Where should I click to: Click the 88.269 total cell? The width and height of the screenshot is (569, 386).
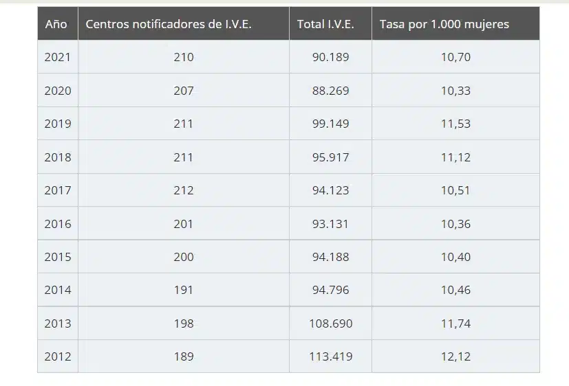(x=330, y=91)
